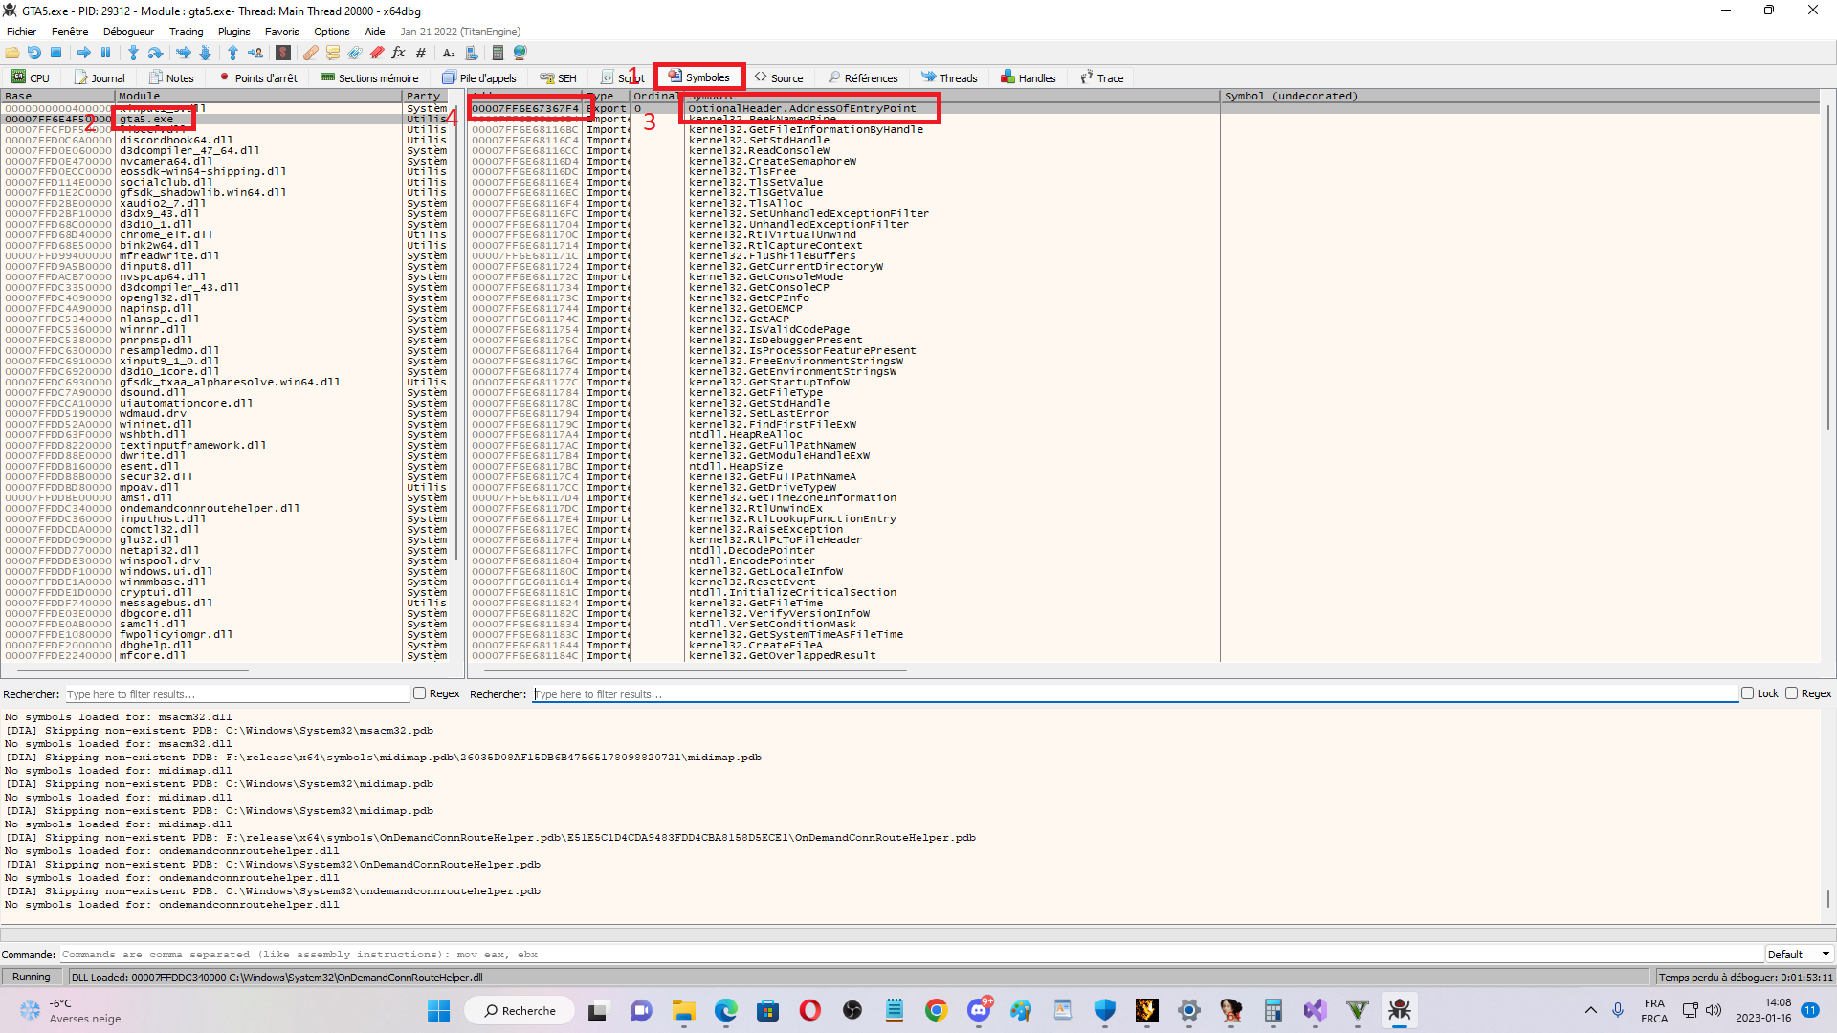This screenshot has height=1033, width=1837.
Task: Select discordhook64.dll in module list
Action: pyautogui.click(x=176, y=140)
